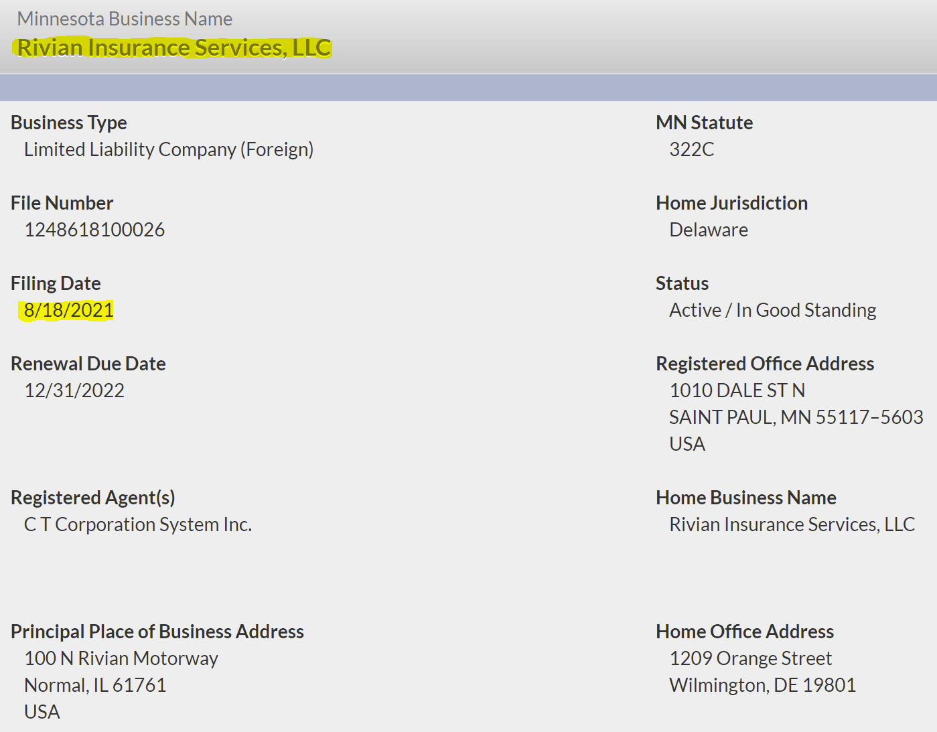Select statute value 322C
Image resolution: width=937 pixels, height=732 pixels.
[692, 149]
